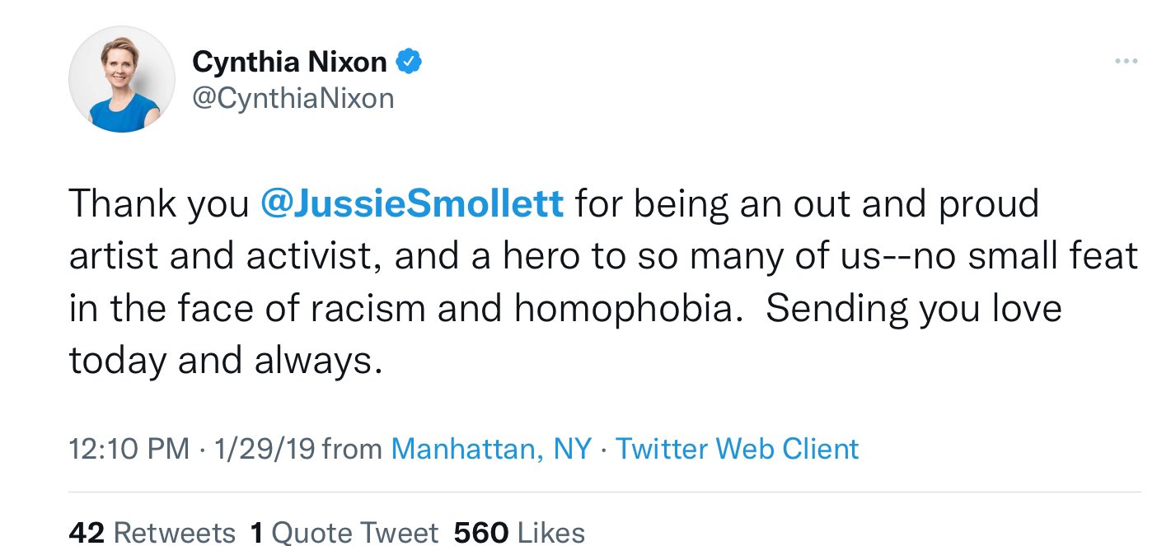
Task: View the 42 Retweets list
Action: 152,533
